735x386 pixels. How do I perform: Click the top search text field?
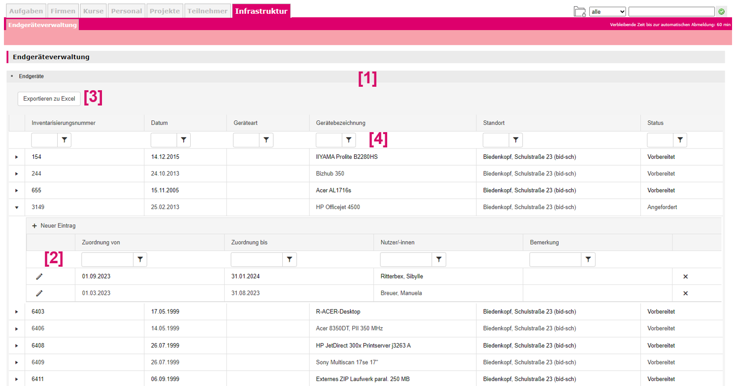click(x=671, y=11)
